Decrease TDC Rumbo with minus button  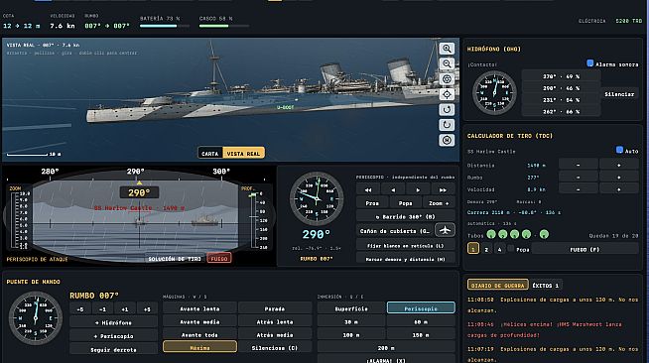pos(579,178)
